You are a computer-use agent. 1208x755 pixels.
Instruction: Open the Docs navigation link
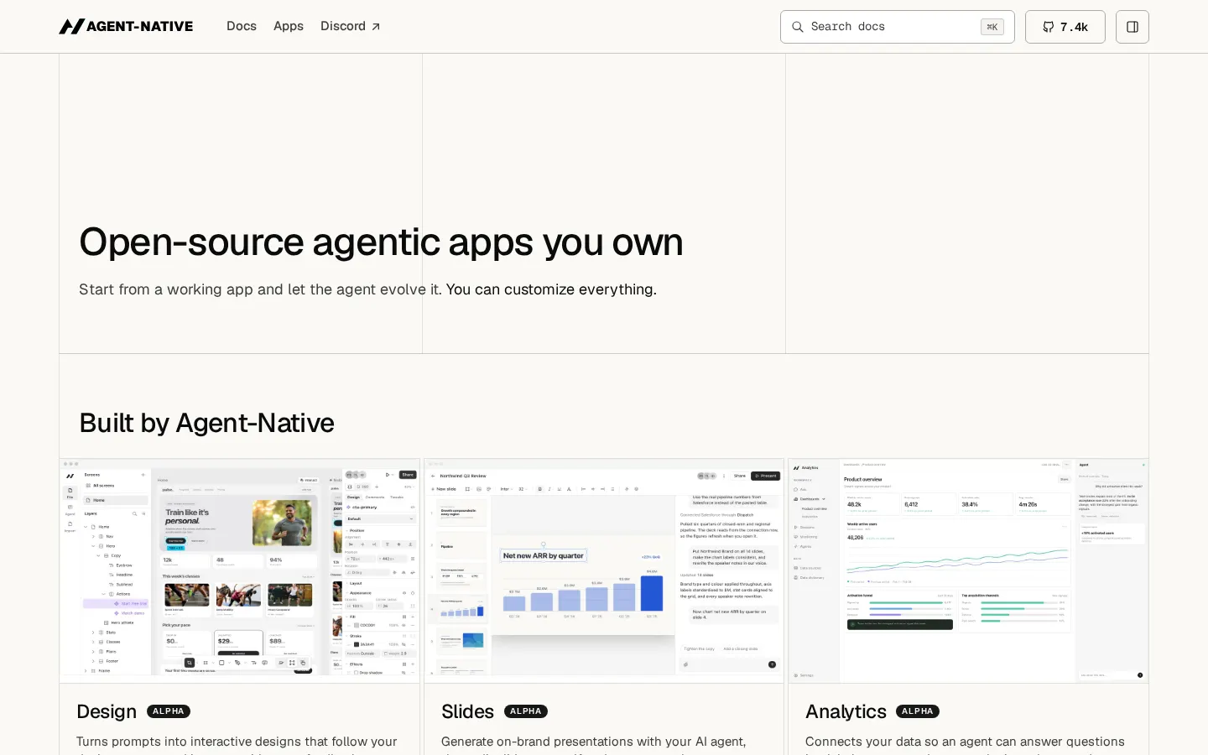click(242, 26)
